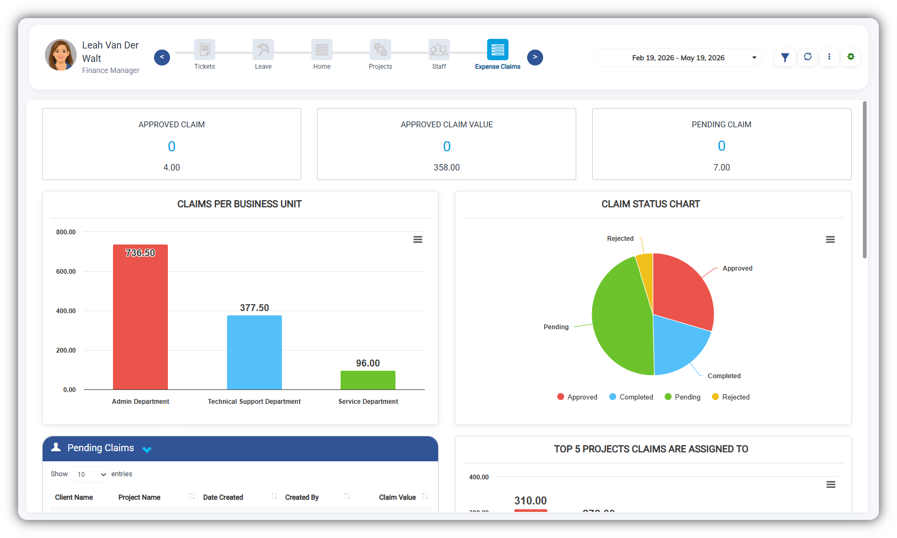Image resolution: width=897 pixels, height=538 pixels.
Task: Open the Show entries count dropdown
Action: click(90, 475)
